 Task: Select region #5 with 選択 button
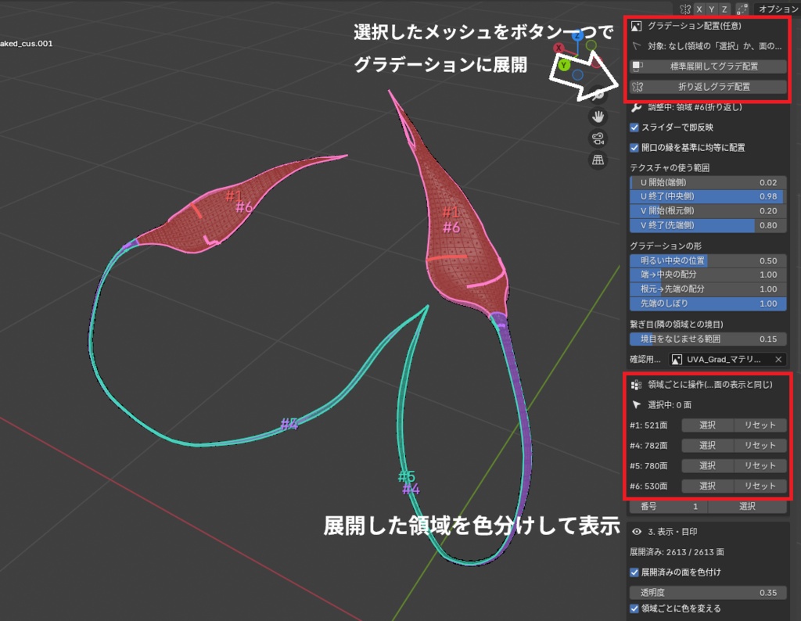pyautogui.click(x=707, y=466)
